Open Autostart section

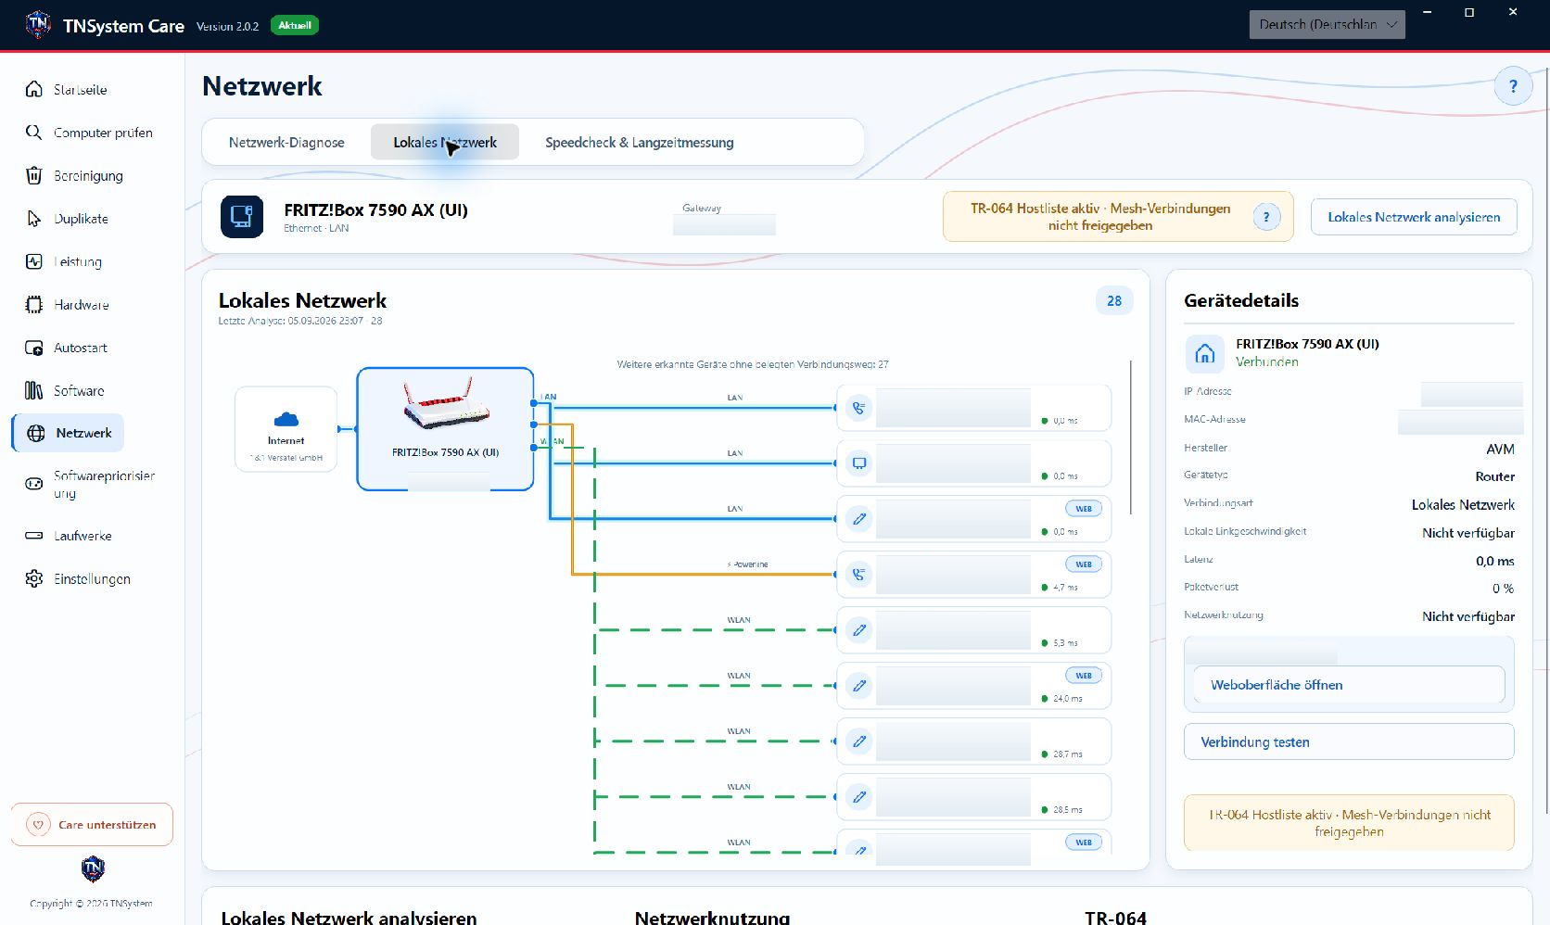[x=67, y=348]
